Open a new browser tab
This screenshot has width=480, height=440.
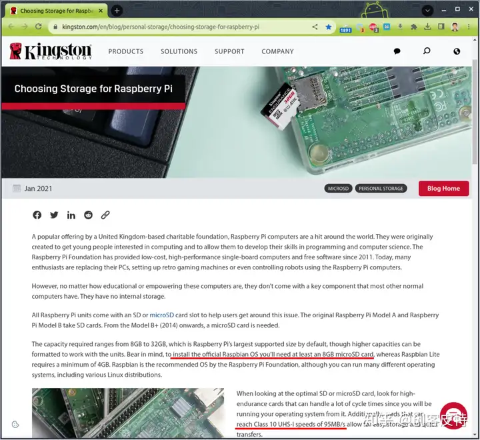coord(117,11)
